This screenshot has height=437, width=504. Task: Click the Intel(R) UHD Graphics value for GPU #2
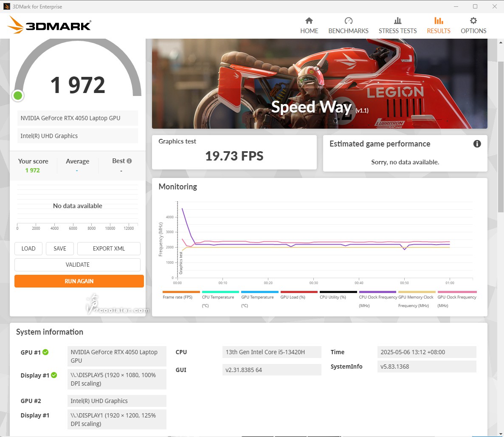[117, 400]
